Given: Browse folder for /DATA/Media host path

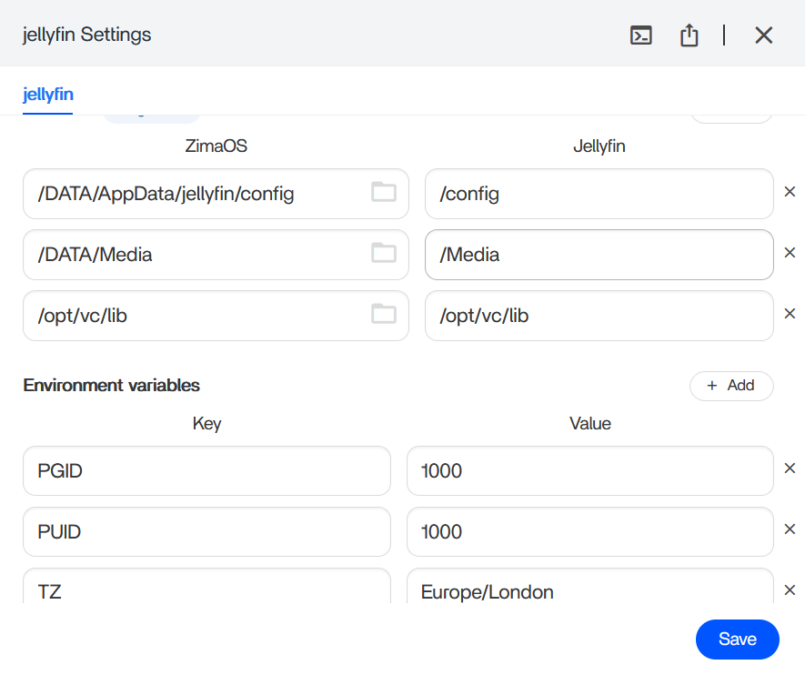Looking at the screenshot, I should point(384,253).
